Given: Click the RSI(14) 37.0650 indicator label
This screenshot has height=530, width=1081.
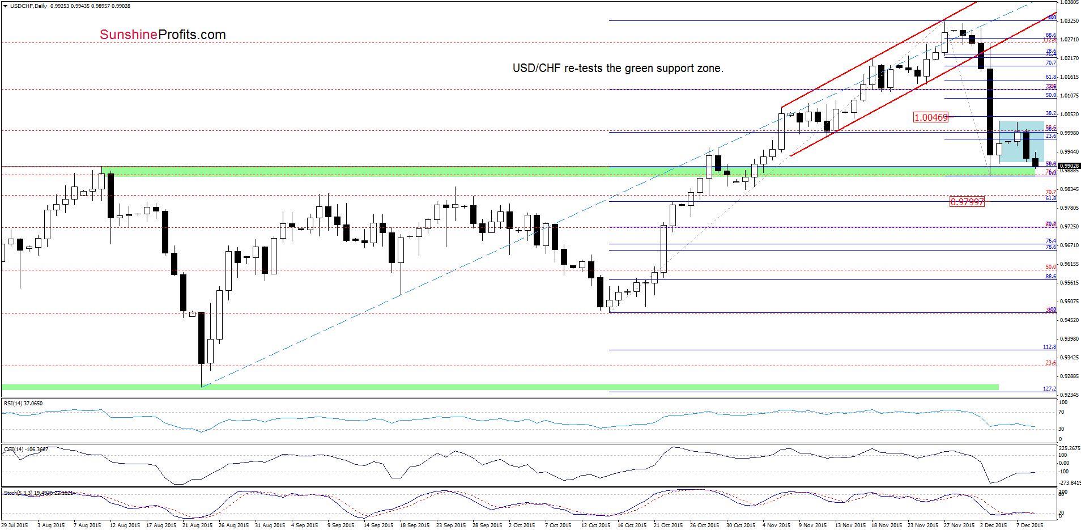Looking at the screenshot, I should tap(23, 404).
